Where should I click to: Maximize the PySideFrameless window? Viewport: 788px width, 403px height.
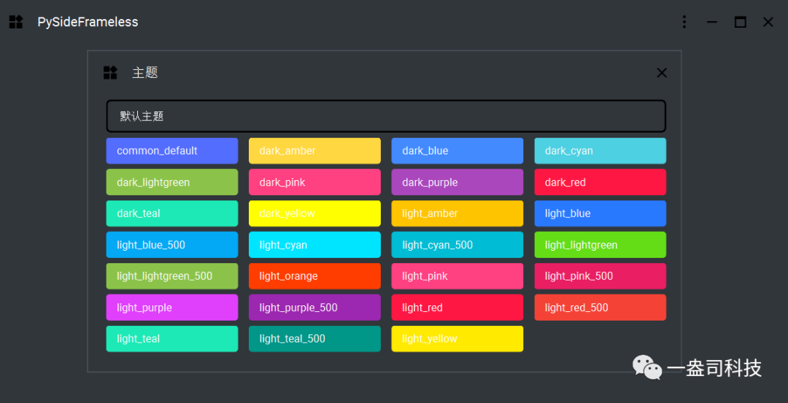740,22
